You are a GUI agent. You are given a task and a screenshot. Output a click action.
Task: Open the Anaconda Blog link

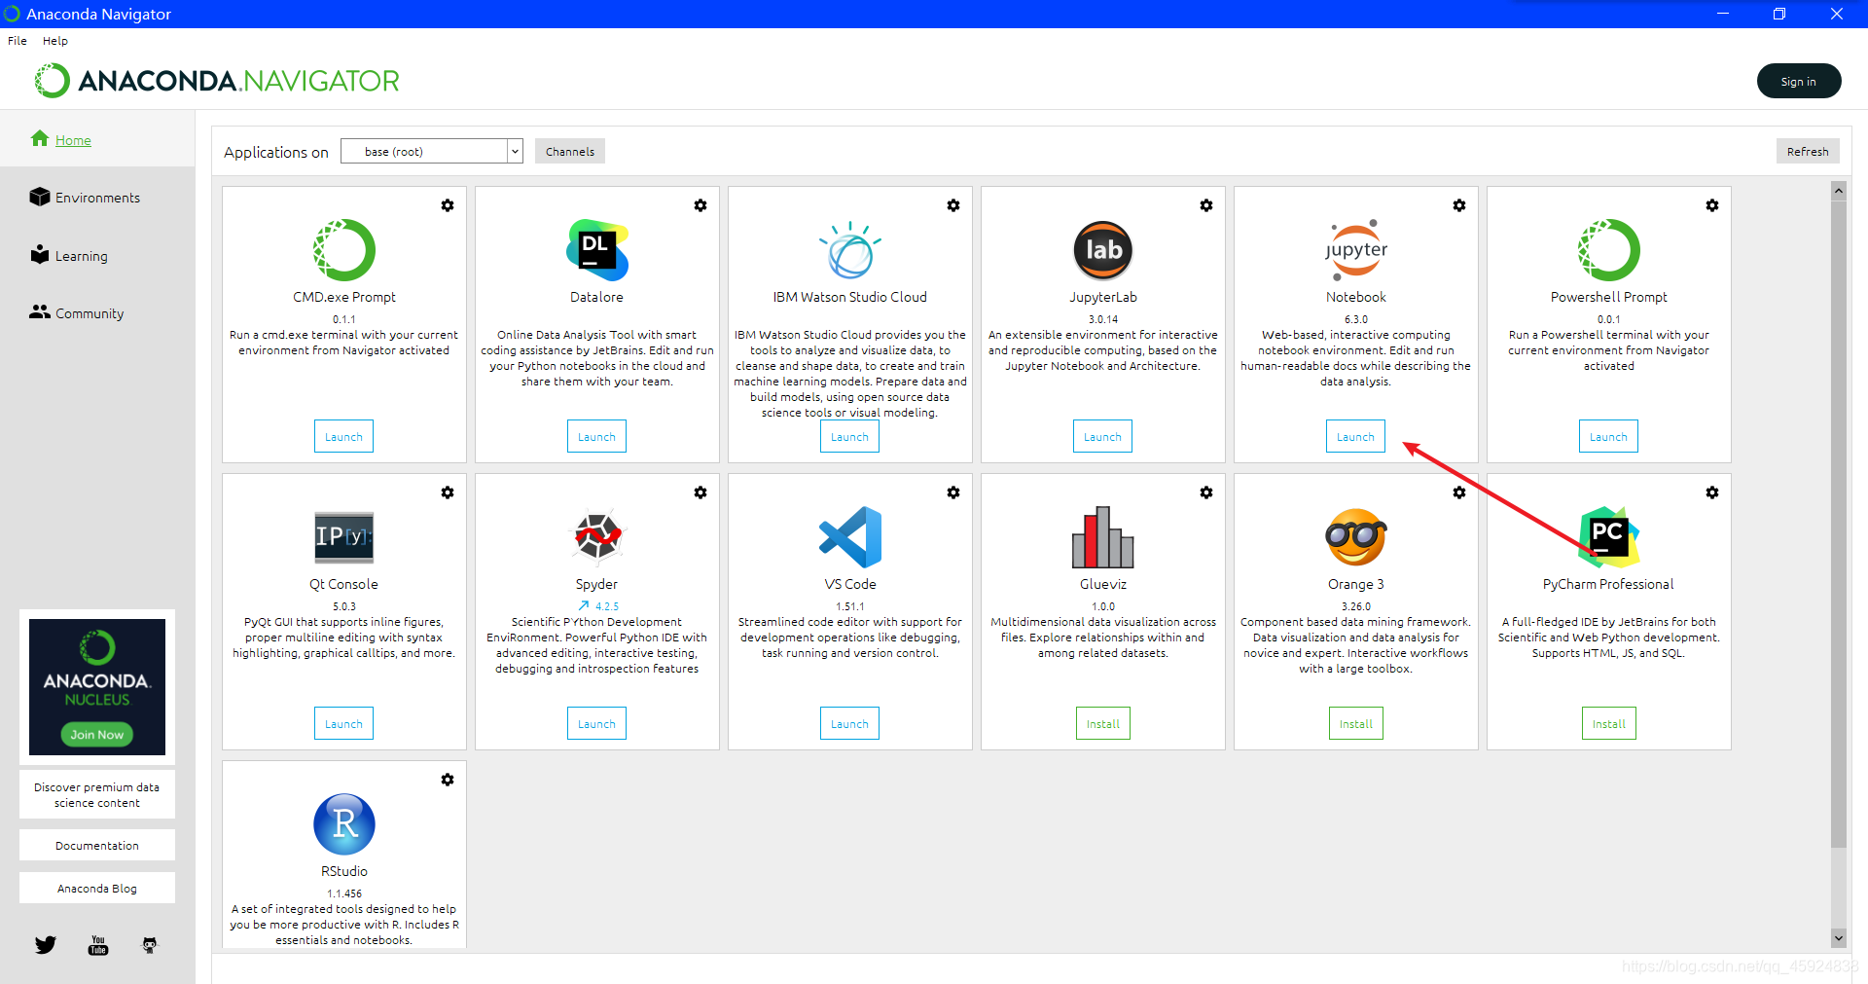(x=97, y=888)
